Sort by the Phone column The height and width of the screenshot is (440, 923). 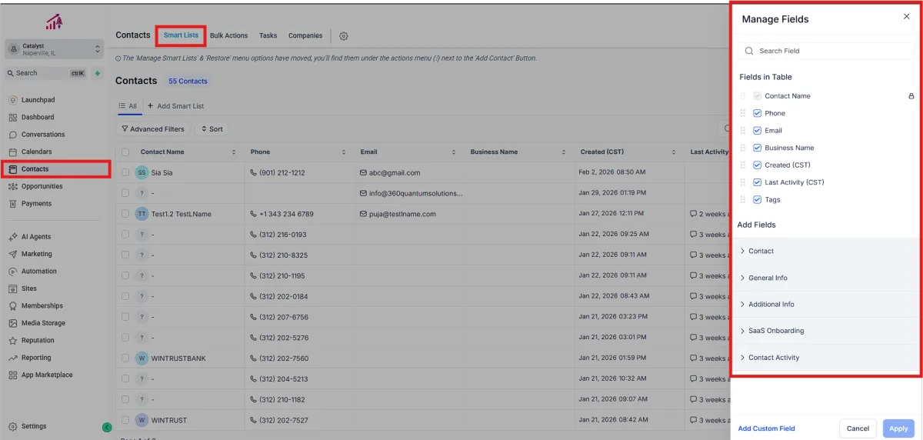pyautogui.click(x=345, y=152)
